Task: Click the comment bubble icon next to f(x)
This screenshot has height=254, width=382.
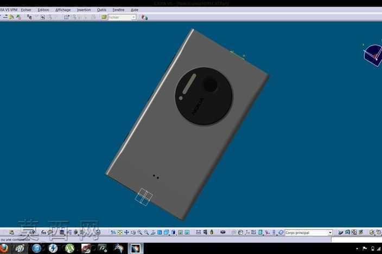Action: click(x=50, y=232)
